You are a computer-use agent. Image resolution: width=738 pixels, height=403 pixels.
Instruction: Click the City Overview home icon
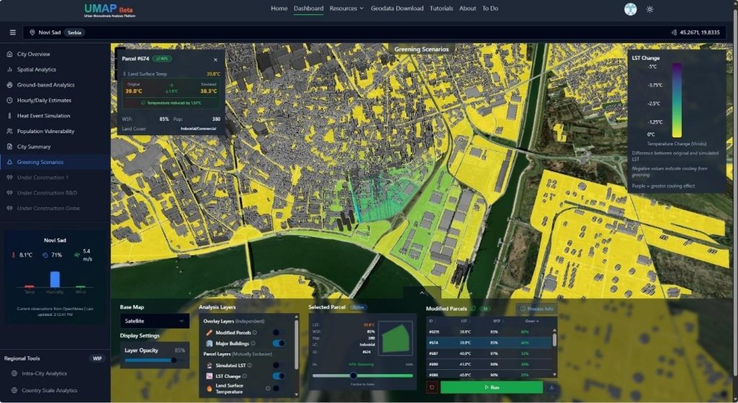click(x=9, y=54)
